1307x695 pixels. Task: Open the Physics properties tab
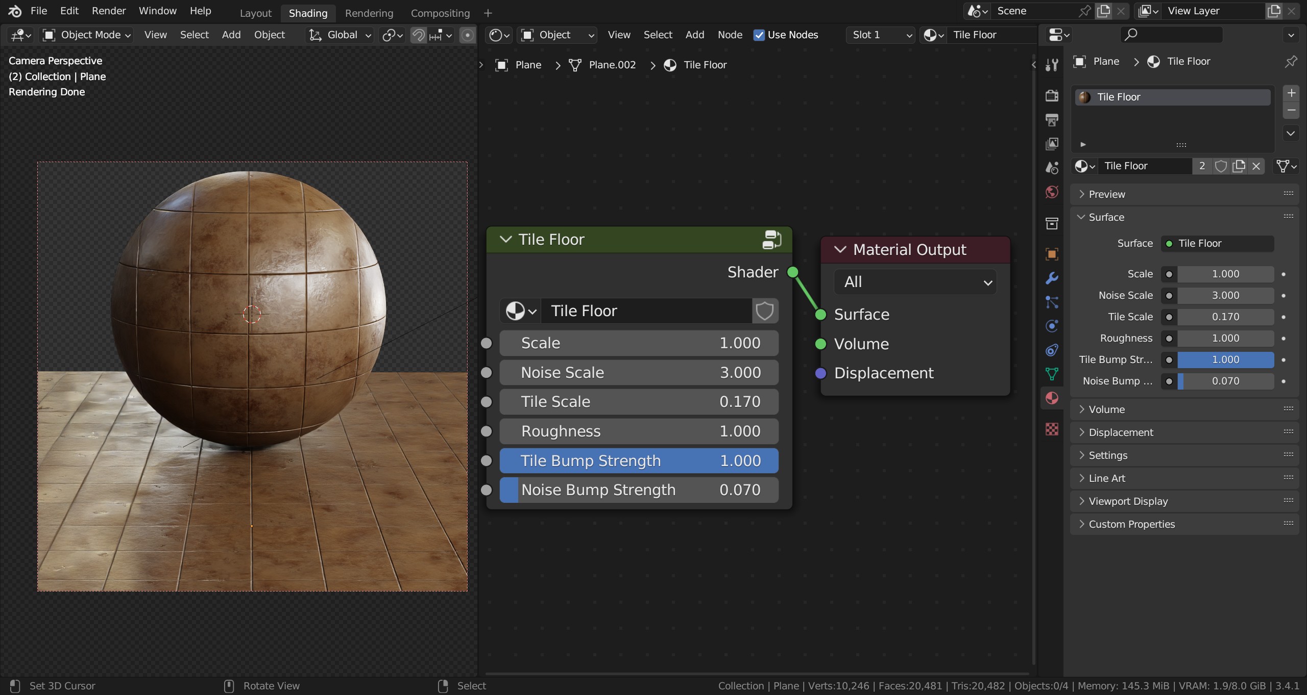point(1052,326)
